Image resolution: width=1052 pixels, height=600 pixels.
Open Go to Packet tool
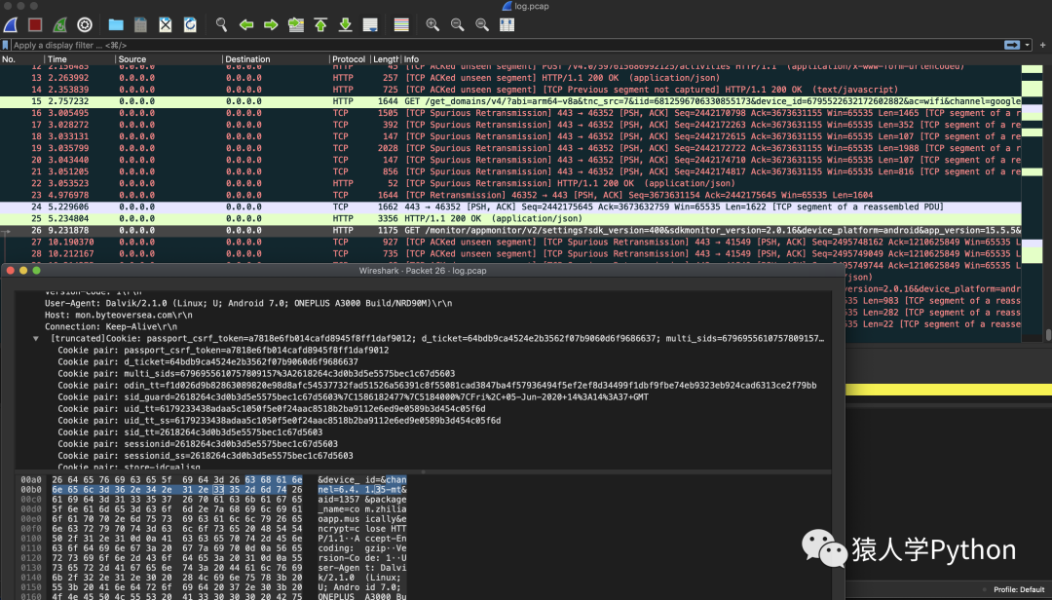point(296,24)
